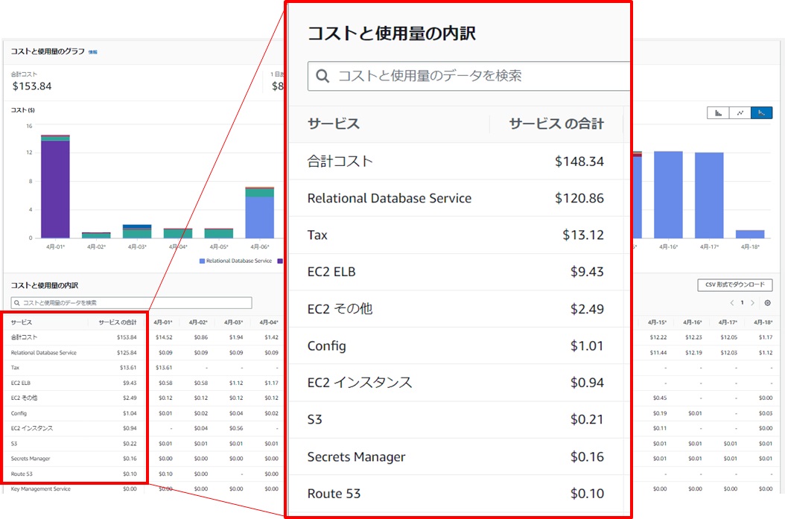Image resolution: width=785 pixels, height=519 pixels.
Task: Go to next table page arrow
Action: tap(752, 303)
